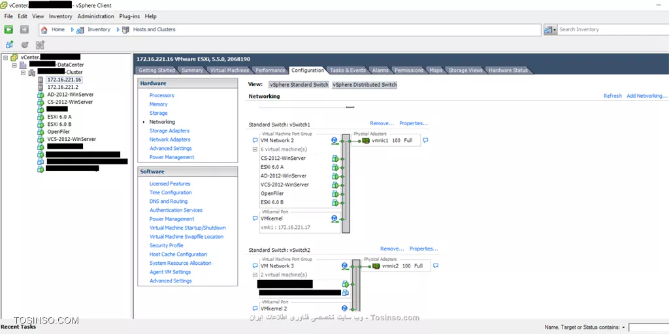Click the vmnic2 physical adapter icon
Image resolution: width=669 pixels, height=334 pixels.
pos(376,266)
